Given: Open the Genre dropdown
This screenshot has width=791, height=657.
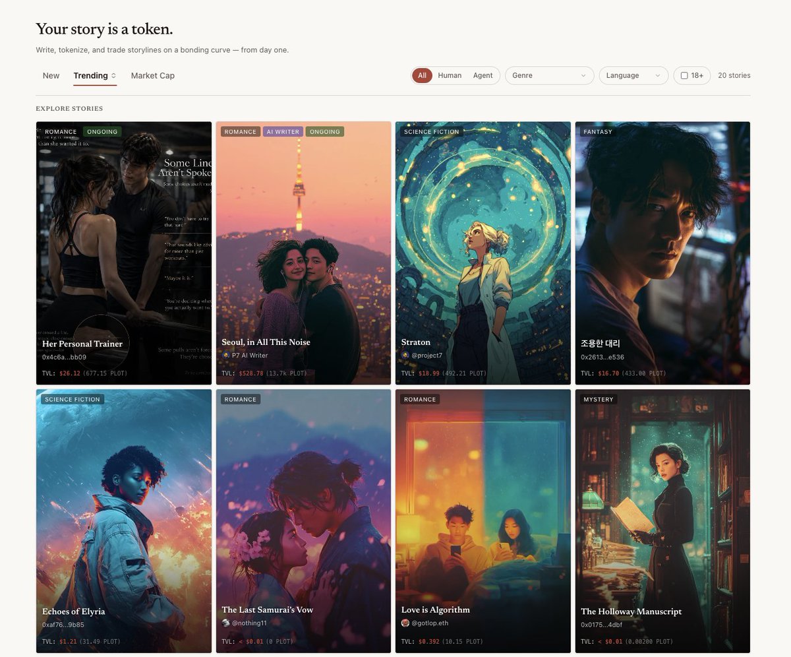Looking at the screenshot, I should tap(549, 76).
